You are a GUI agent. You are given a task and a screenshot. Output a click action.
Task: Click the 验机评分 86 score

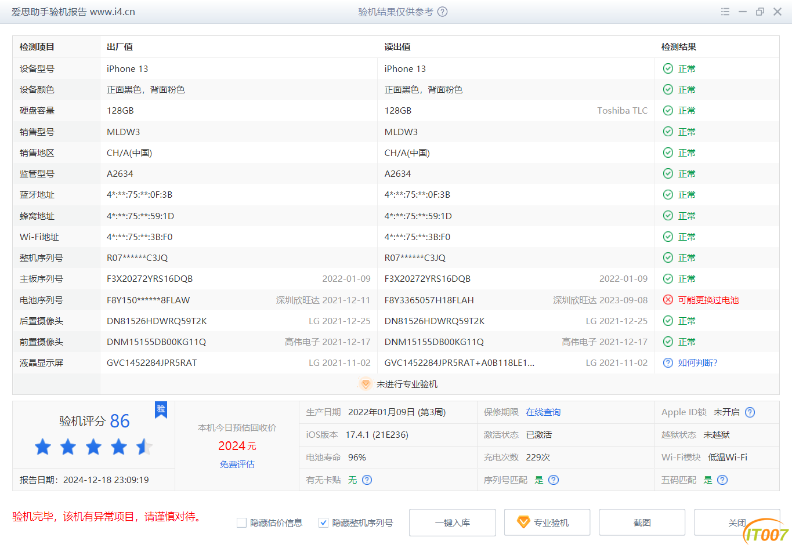tap(95, 421)
